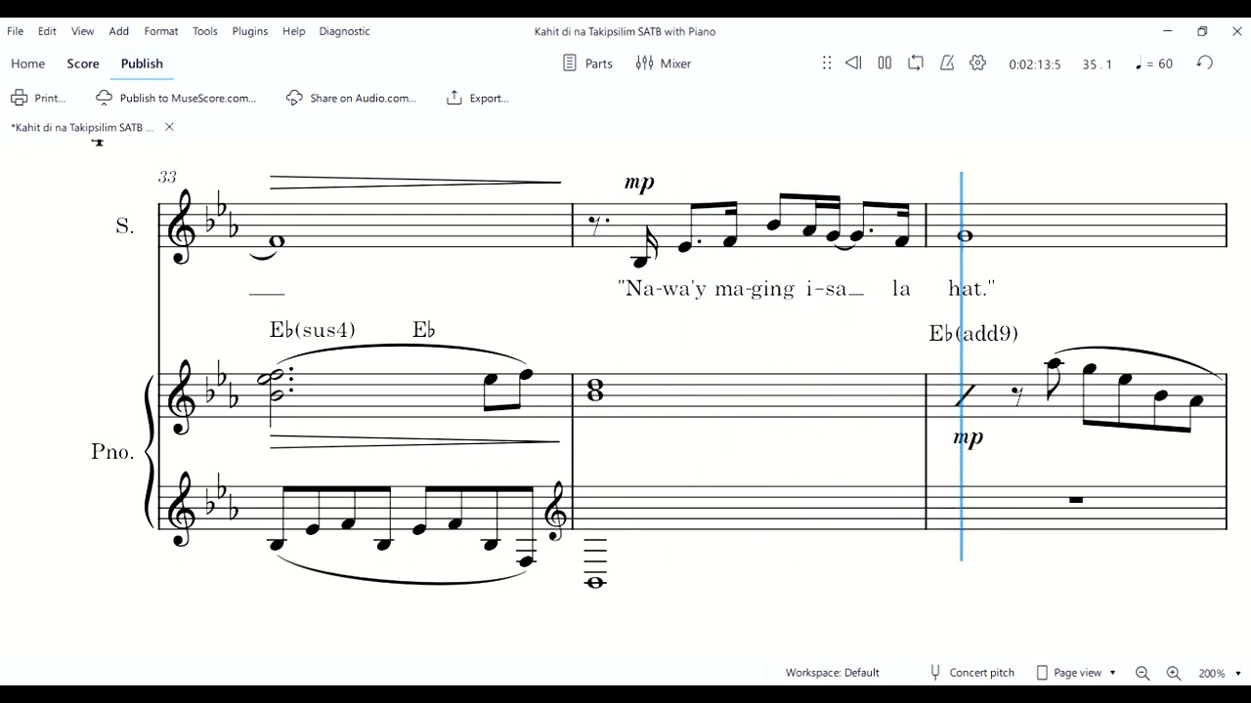This screenshot has height=703, width=1251.
Task: Select measure number 33
Action: (x=167, y=177)
